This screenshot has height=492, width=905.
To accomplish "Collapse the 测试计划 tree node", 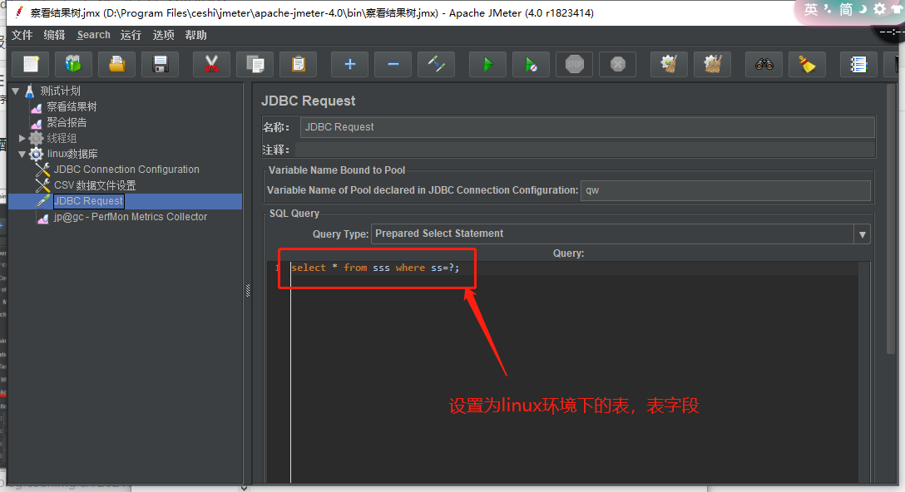I will (x=16, y=91).
